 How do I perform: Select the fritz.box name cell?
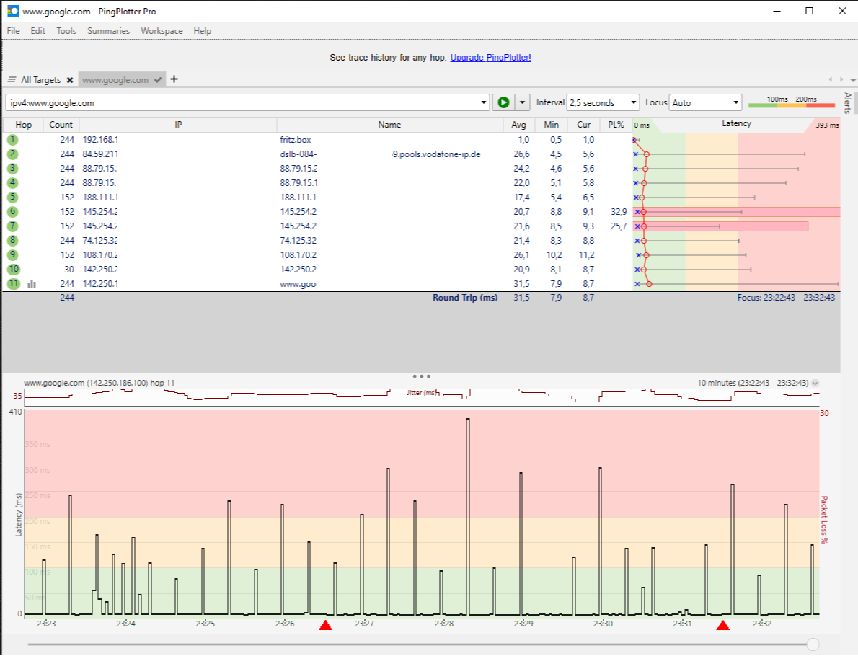(x=296, y=140)
